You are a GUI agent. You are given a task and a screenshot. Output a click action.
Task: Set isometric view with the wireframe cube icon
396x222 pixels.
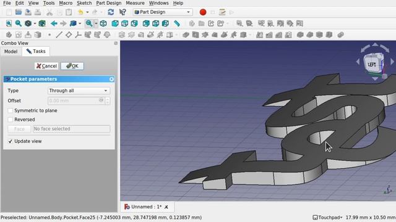pyautogui.click(x=103, y=23)
